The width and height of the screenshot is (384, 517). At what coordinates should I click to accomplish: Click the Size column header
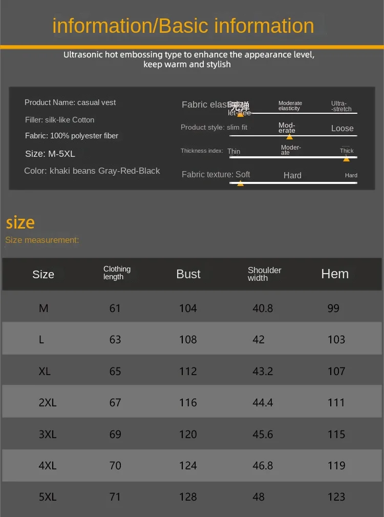[43, 274]
